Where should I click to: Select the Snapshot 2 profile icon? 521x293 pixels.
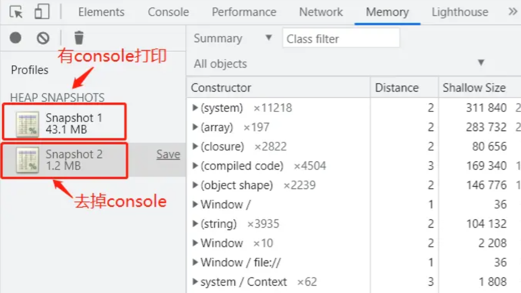27,160
